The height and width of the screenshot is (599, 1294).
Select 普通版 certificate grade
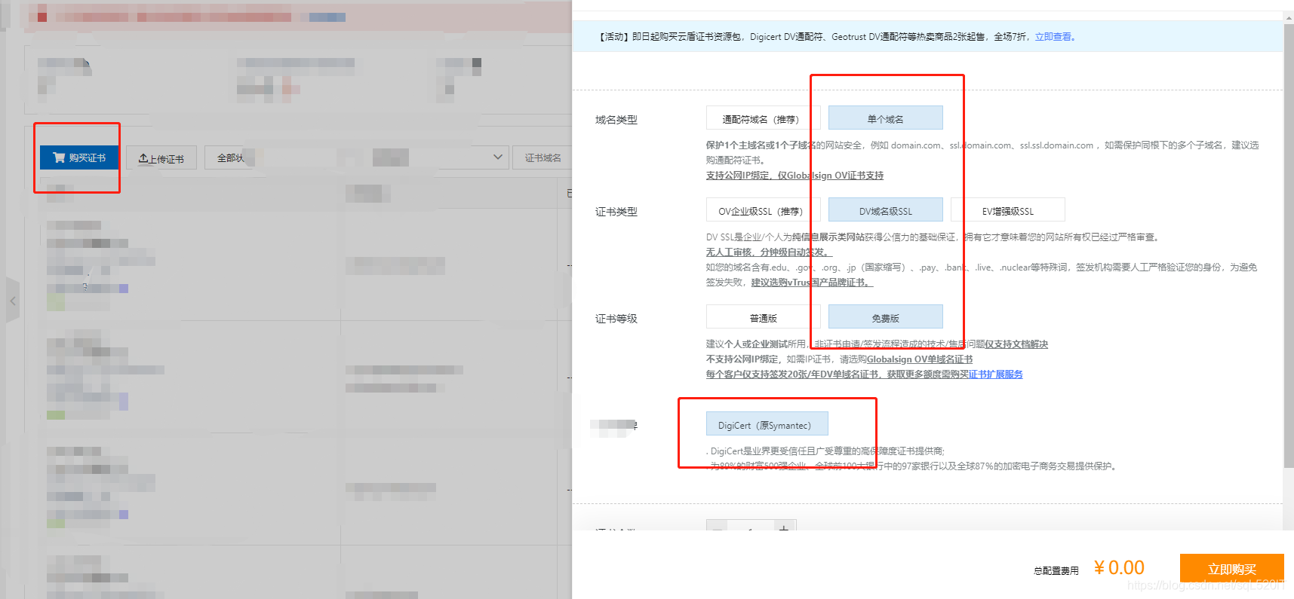pos(763,317)
